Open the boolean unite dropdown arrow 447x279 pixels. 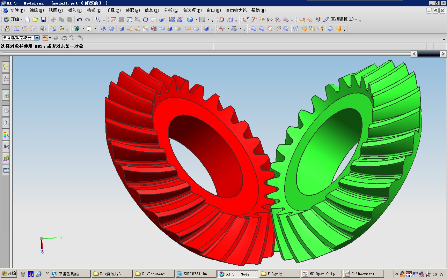point(83,29)
